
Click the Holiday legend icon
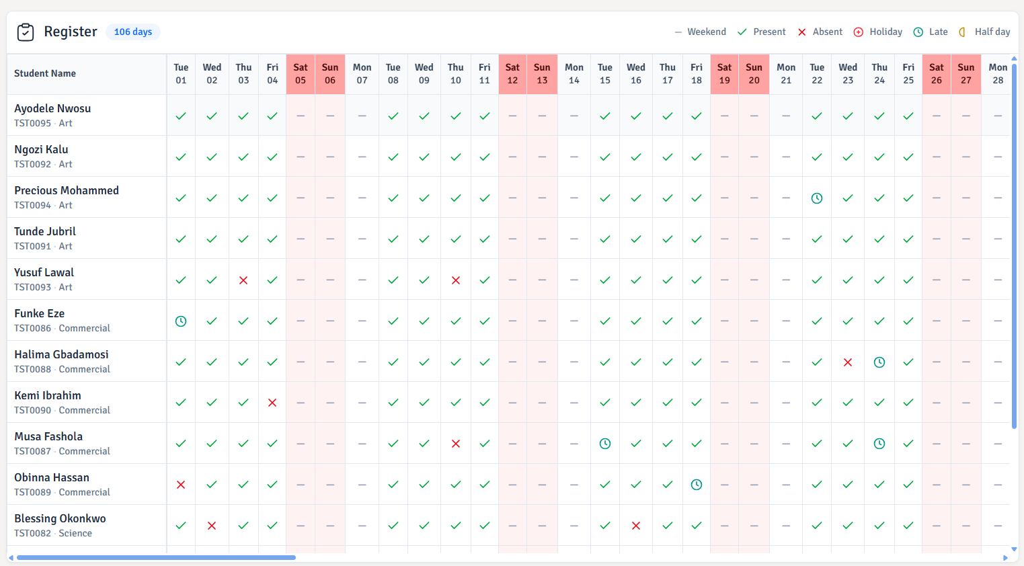pos(859,32)
